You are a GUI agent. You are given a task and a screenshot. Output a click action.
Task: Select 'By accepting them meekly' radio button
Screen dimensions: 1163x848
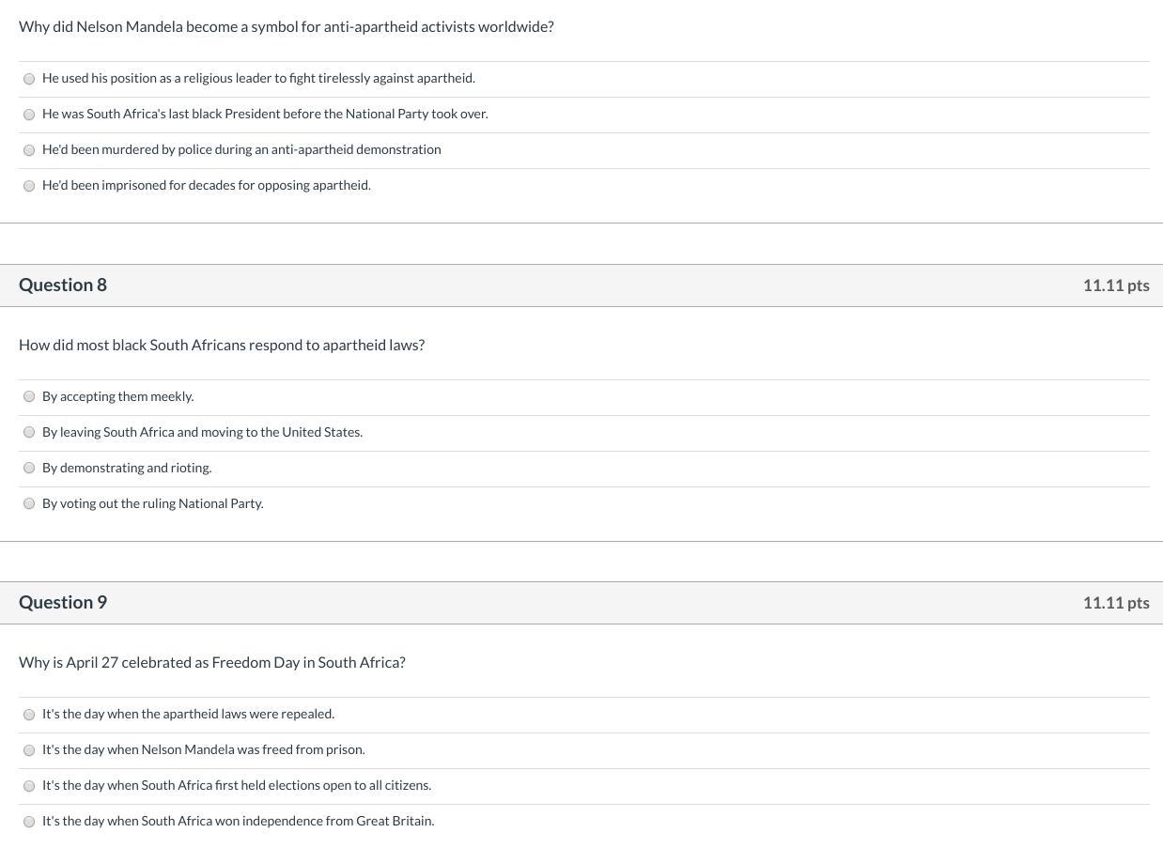[29, 397]
